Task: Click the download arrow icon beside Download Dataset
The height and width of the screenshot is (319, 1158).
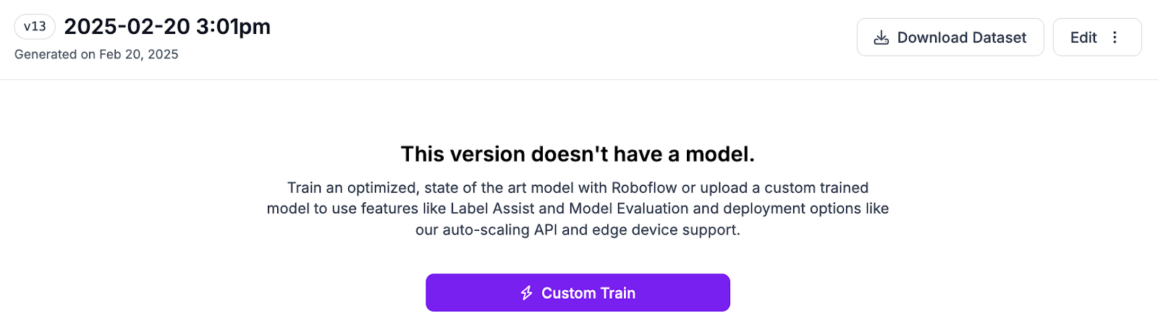Action: click(881, 38)
